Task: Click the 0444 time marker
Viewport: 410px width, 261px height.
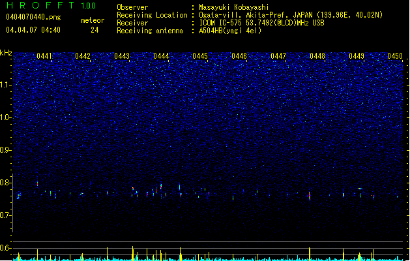Action: pos(161,56)
